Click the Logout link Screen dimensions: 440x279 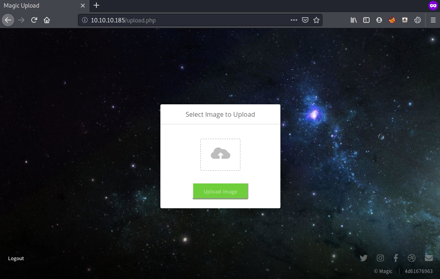16,259
